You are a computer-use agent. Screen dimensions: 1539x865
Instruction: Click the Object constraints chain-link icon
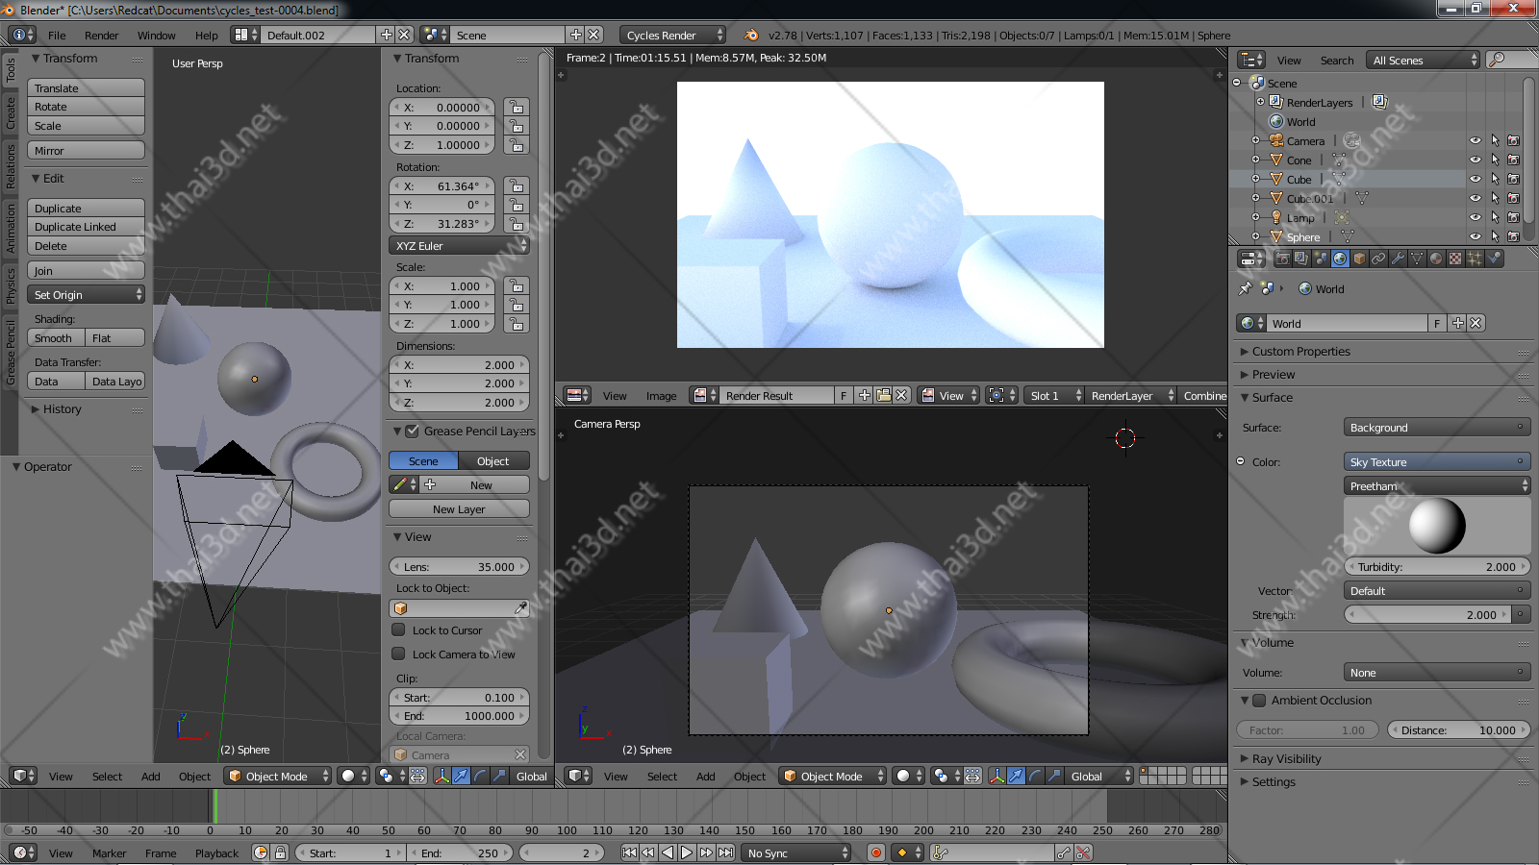[x=1378, y=259]
